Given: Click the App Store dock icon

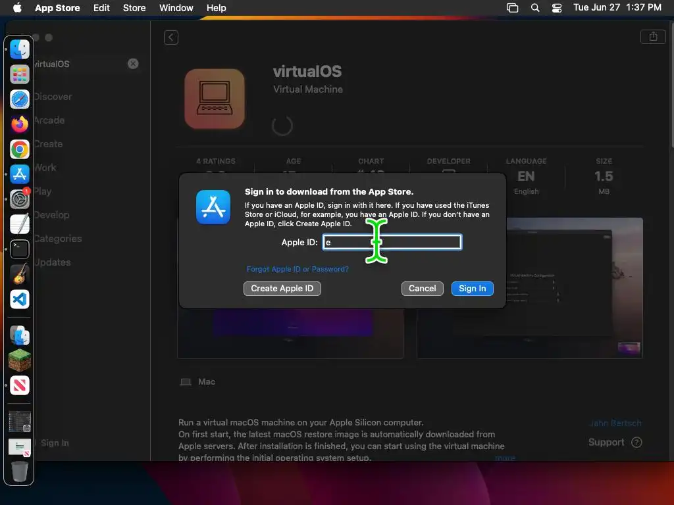Looking at the screenshot, I should 20,174.
